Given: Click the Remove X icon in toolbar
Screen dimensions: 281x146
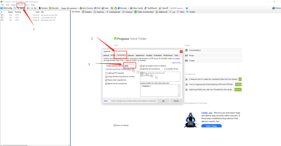Looking at the screenshot, I should (x=28, y=8).
